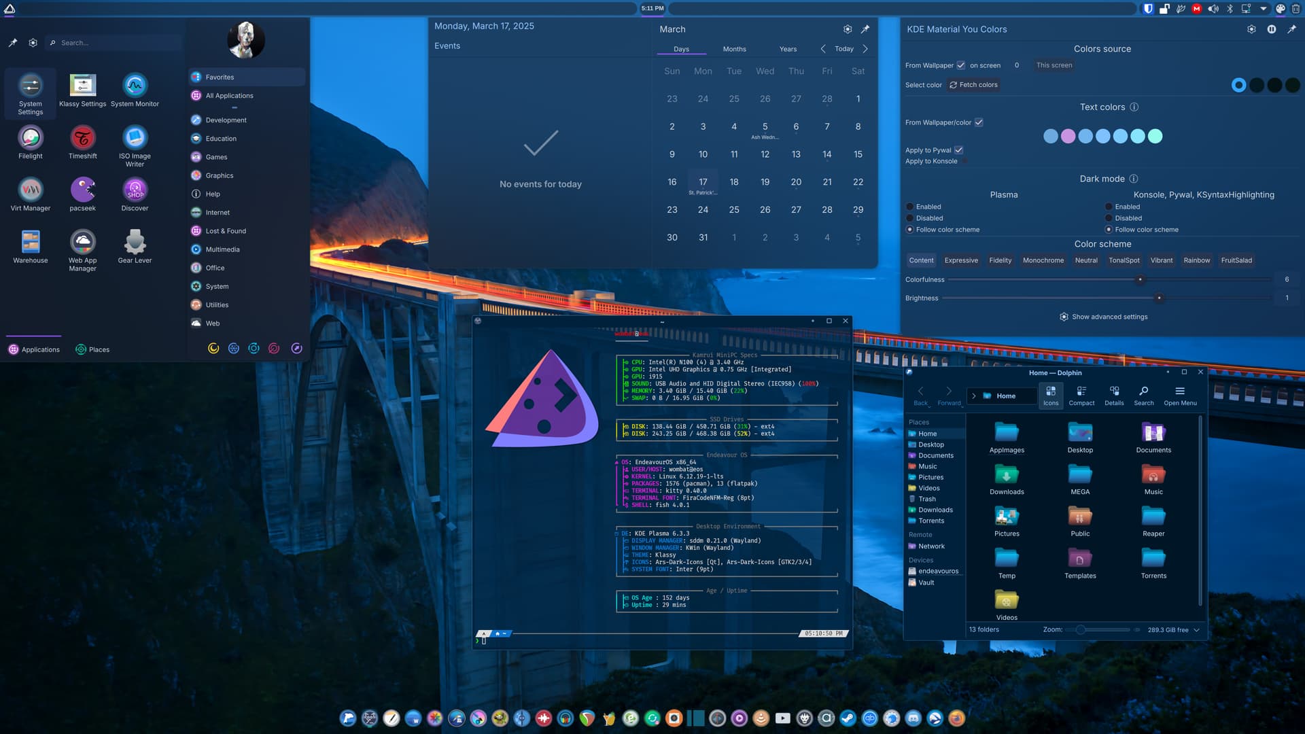This screenshot has height=734, width=1305.
Task: Toggle the From Wallpaper checkbox
Action: [x=960, y=65]
